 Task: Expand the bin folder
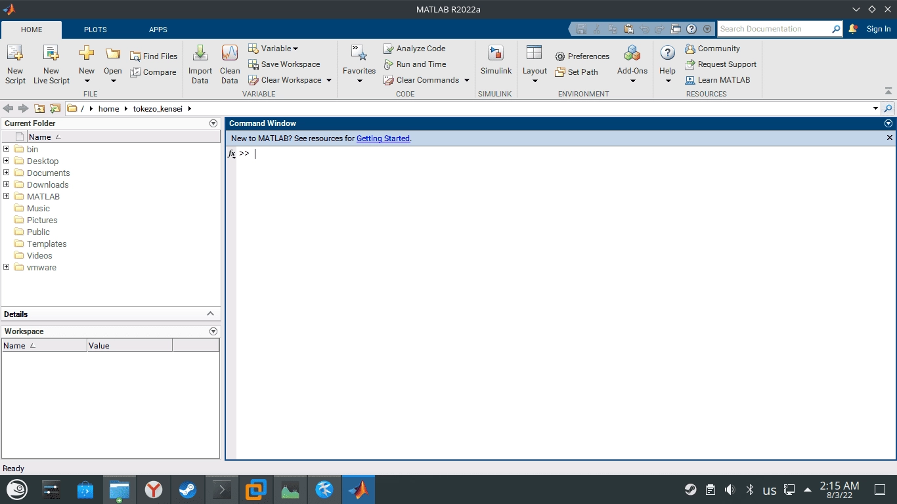pyautogui.click(x=7, y=149)
